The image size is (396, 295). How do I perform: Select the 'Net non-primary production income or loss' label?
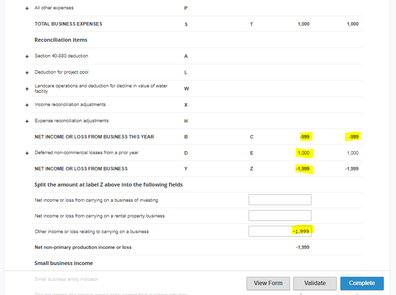click(83, 247)
